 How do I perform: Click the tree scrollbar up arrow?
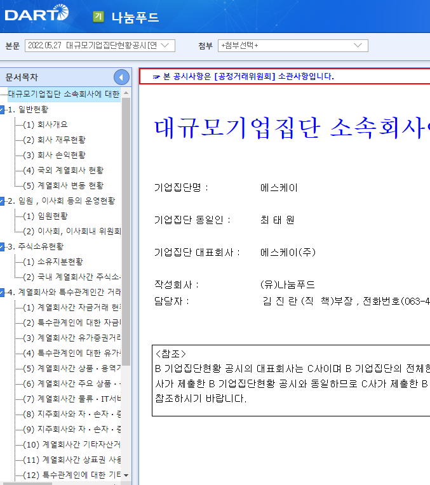126,93
